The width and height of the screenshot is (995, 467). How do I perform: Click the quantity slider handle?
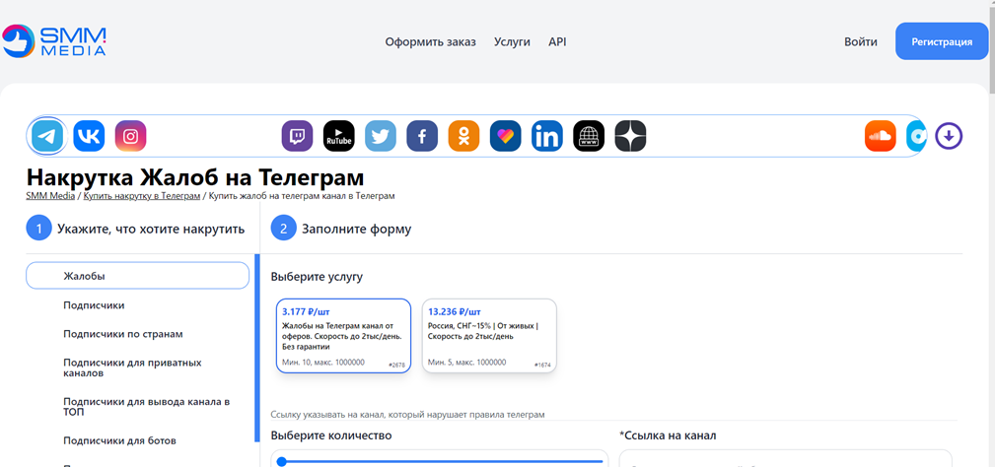click(x=282, y=461)
